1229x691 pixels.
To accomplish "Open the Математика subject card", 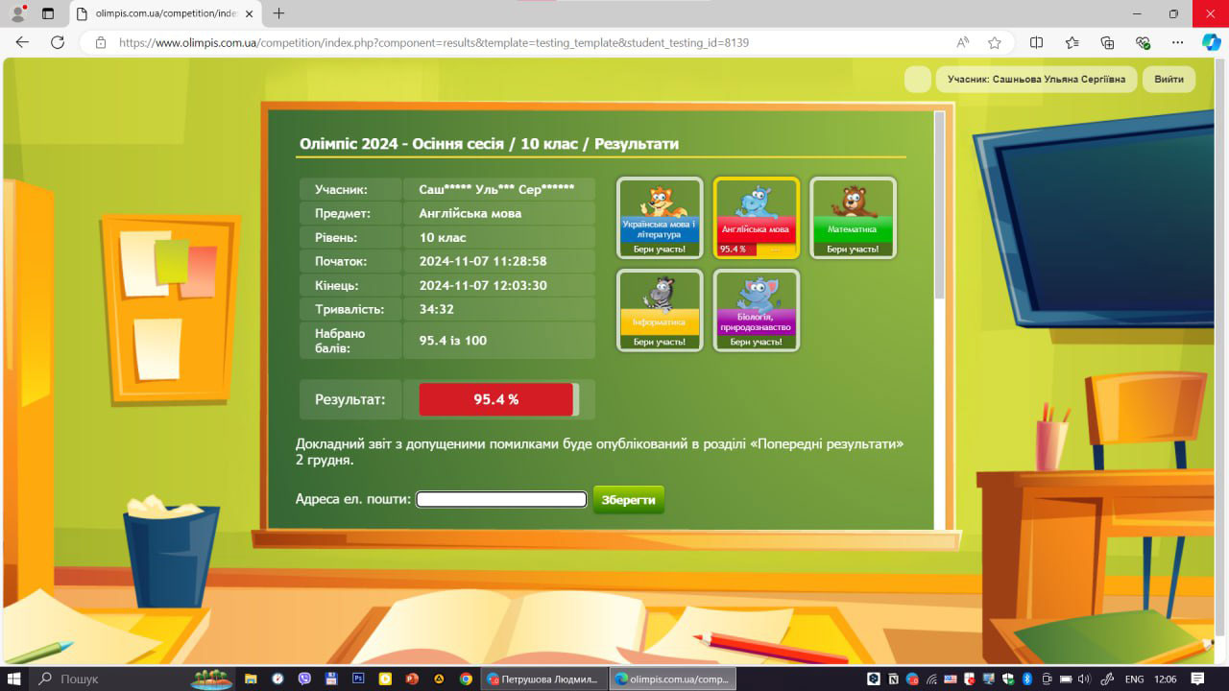I will tap(853, 218).
